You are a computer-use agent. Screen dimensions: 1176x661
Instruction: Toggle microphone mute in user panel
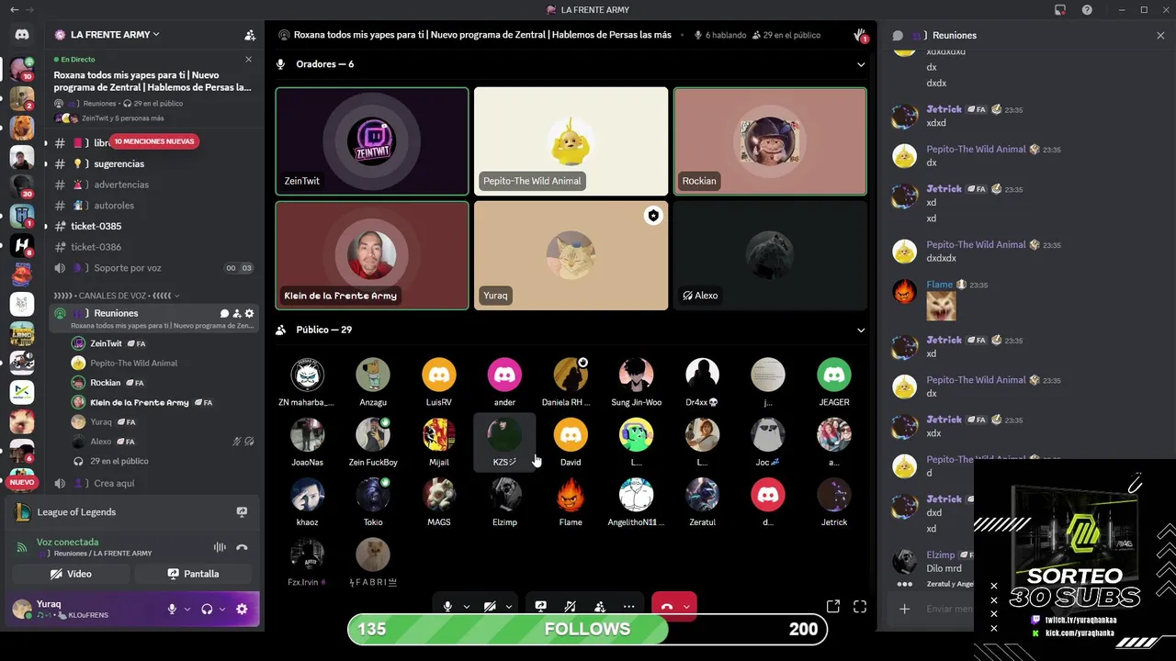[172, 609]
